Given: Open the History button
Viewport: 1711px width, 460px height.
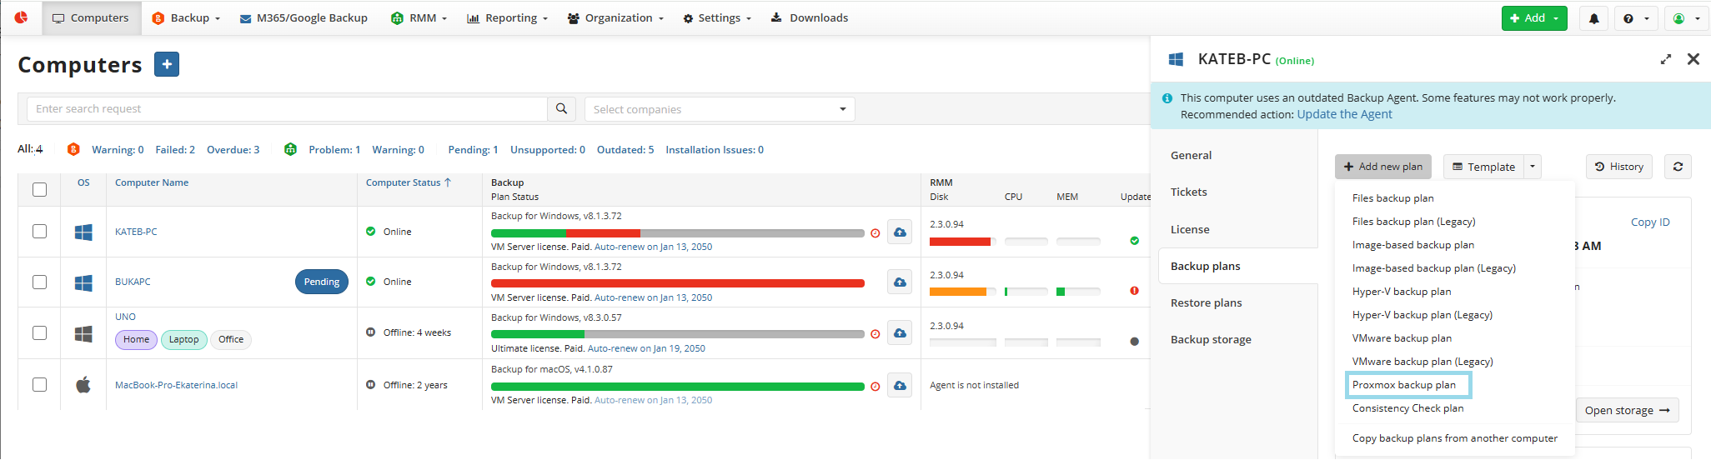Looking at the screenshot, I should 1618,167.
